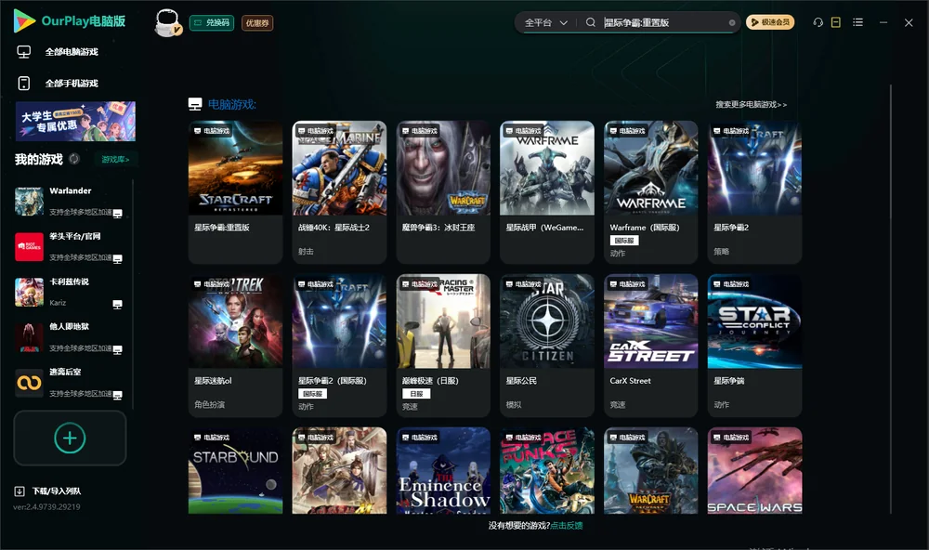The height and width of the screenshot is (550, 929).
Task: Click the 国际服 tag on Warframe card
Action: [624, 241]
